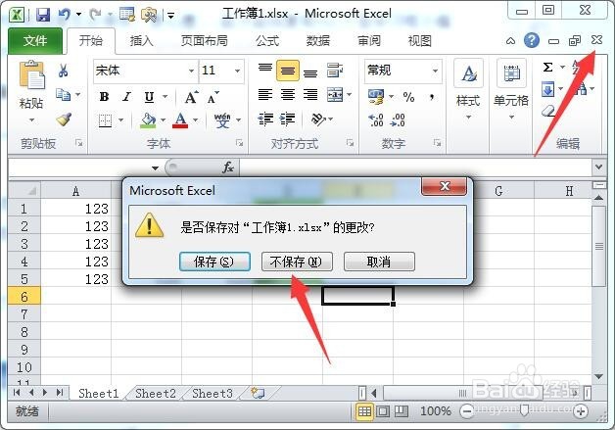Viewport: 615px width, 430px height.
Task: Click the accounting number format icon
Action: coord(376,97)
